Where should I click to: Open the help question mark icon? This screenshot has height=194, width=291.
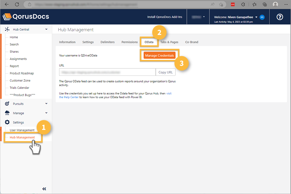[x=280, y=17]
